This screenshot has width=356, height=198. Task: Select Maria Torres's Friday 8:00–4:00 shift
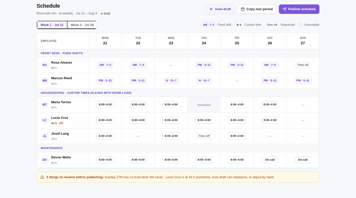point(237,105)
